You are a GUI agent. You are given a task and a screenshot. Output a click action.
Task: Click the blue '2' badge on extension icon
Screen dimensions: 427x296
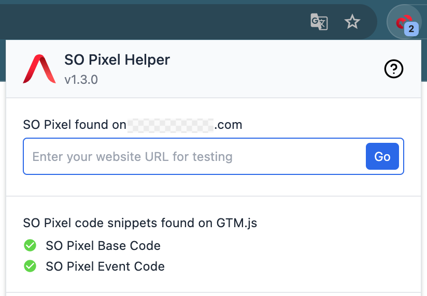[x=411, y=29]
